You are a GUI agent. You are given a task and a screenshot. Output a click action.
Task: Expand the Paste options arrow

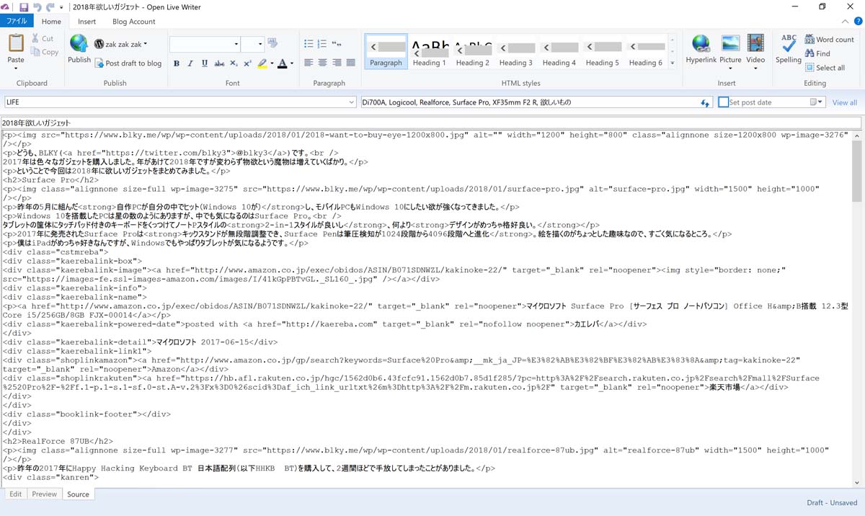coord(16,68)
